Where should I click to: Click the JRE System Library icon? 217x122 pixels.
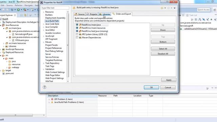80,34
